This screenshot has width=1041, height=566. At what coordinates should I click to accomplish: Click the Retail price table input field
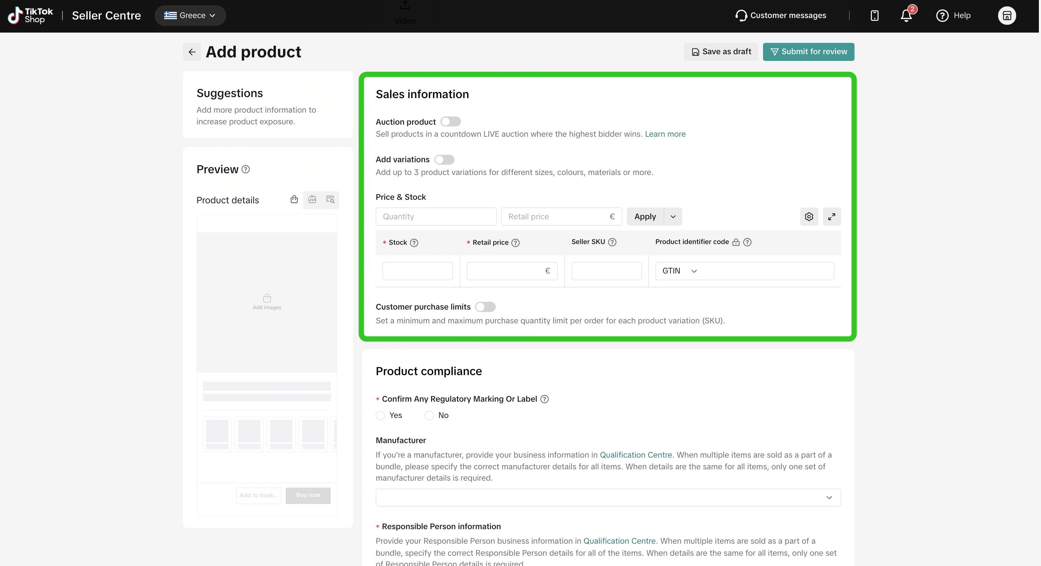512,271
